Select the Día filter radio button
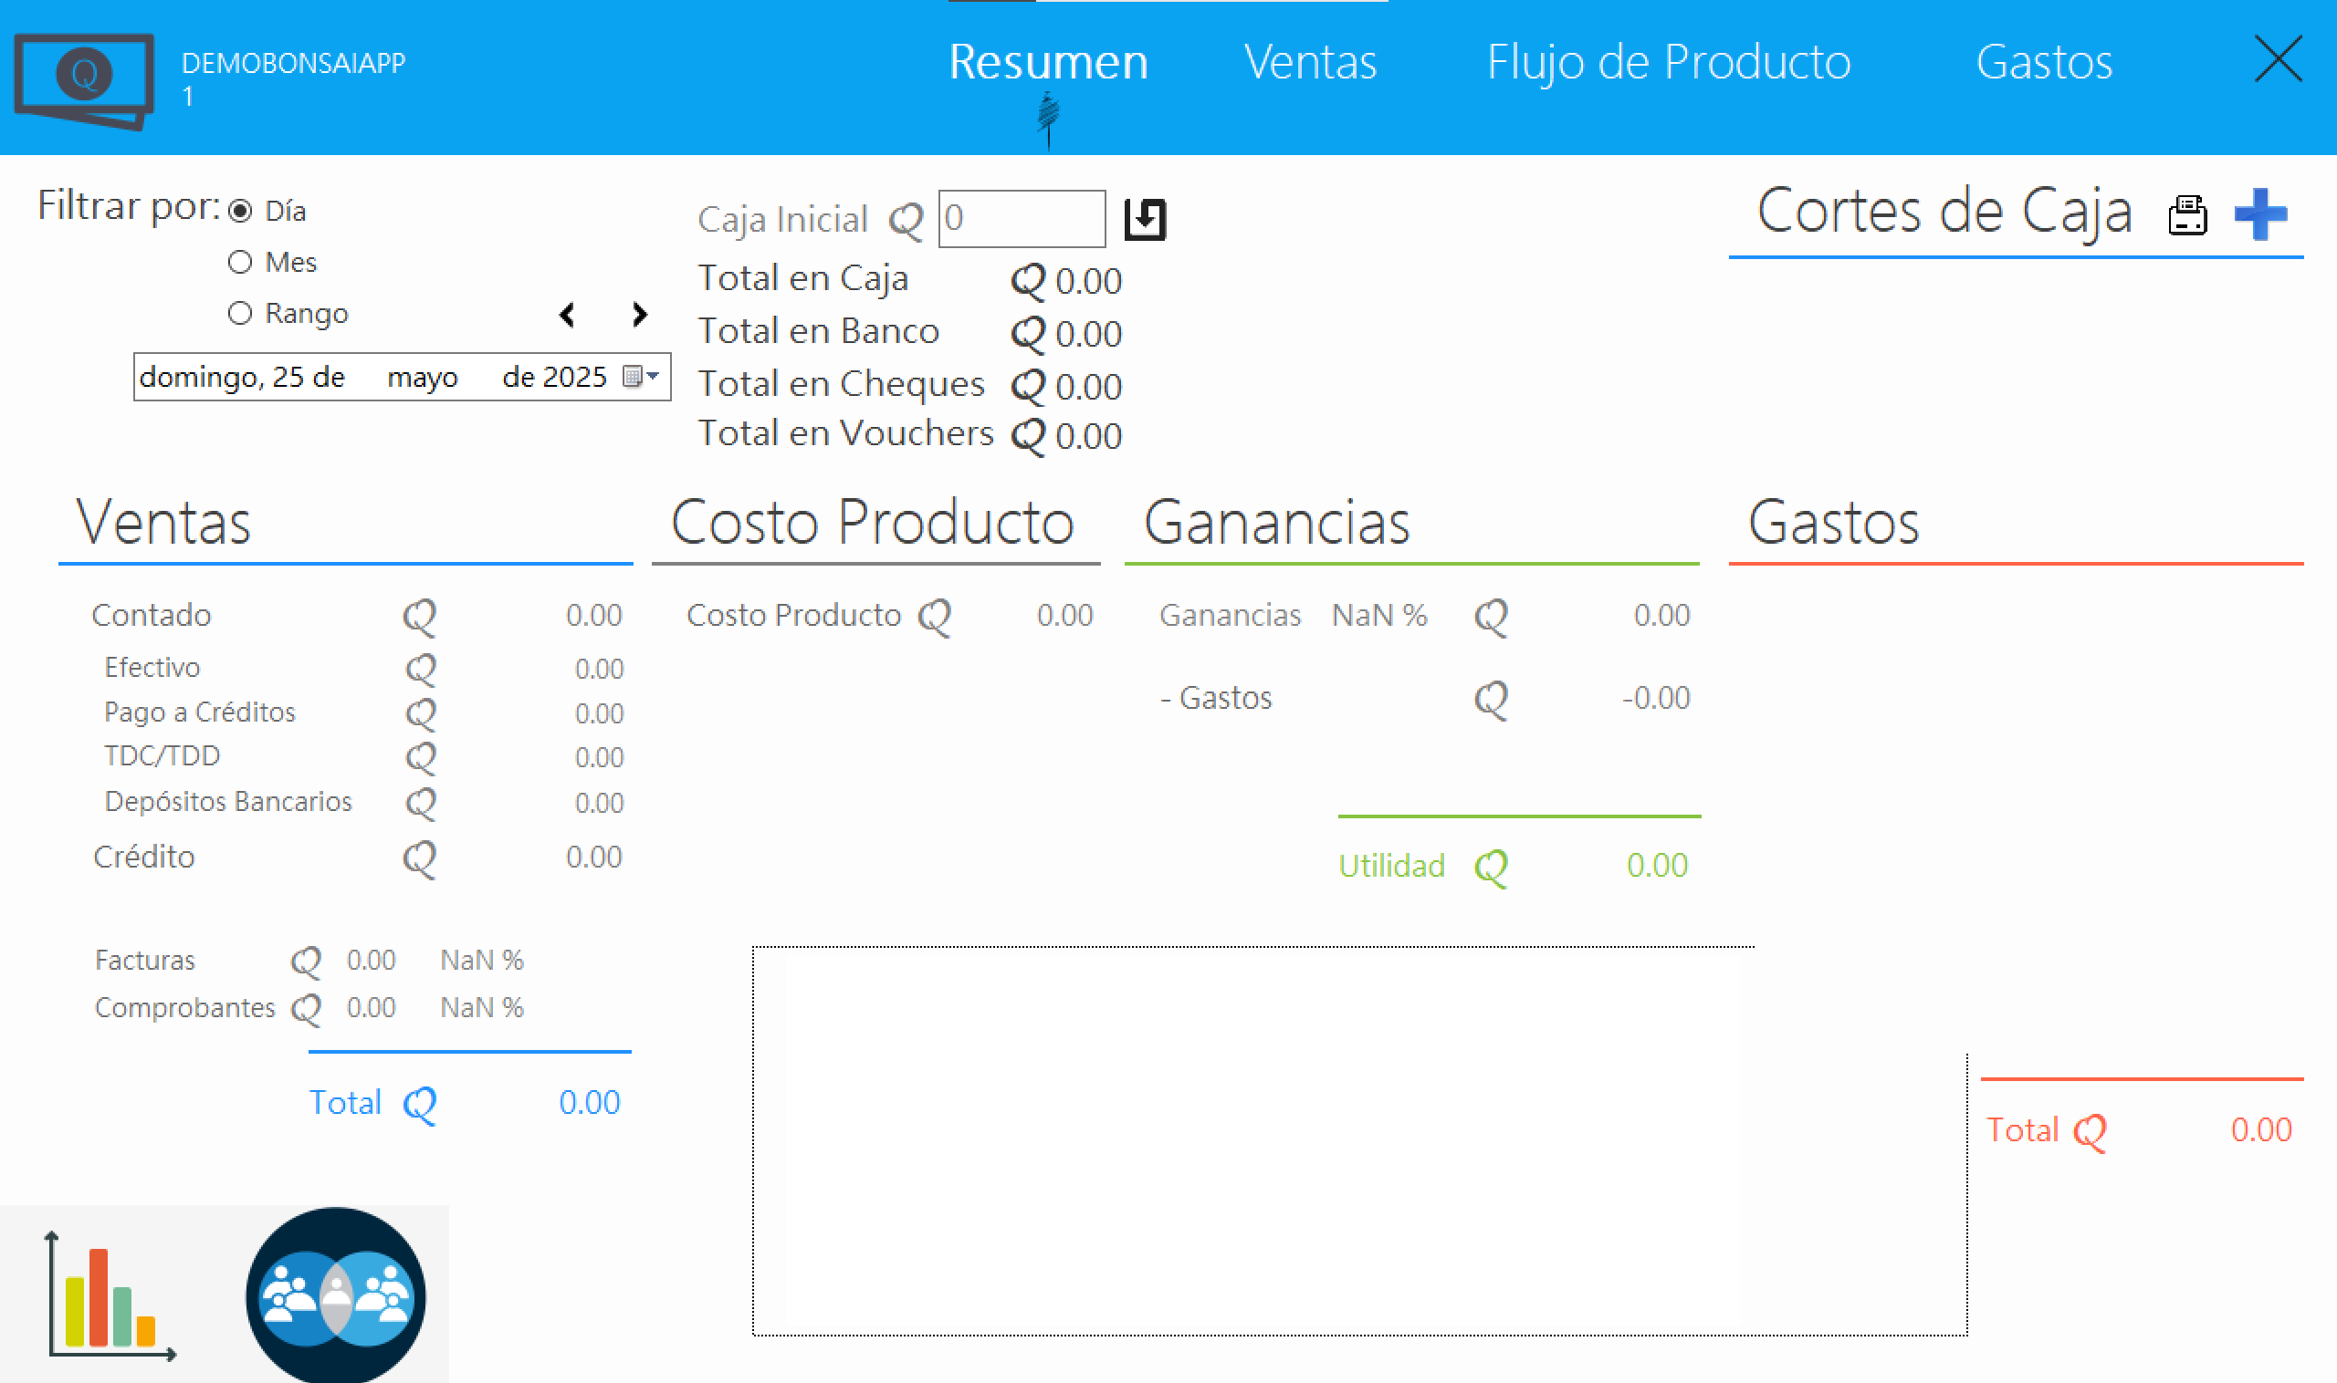The width and height of the screenshot is (2337, 1383). tap(241, 212)
